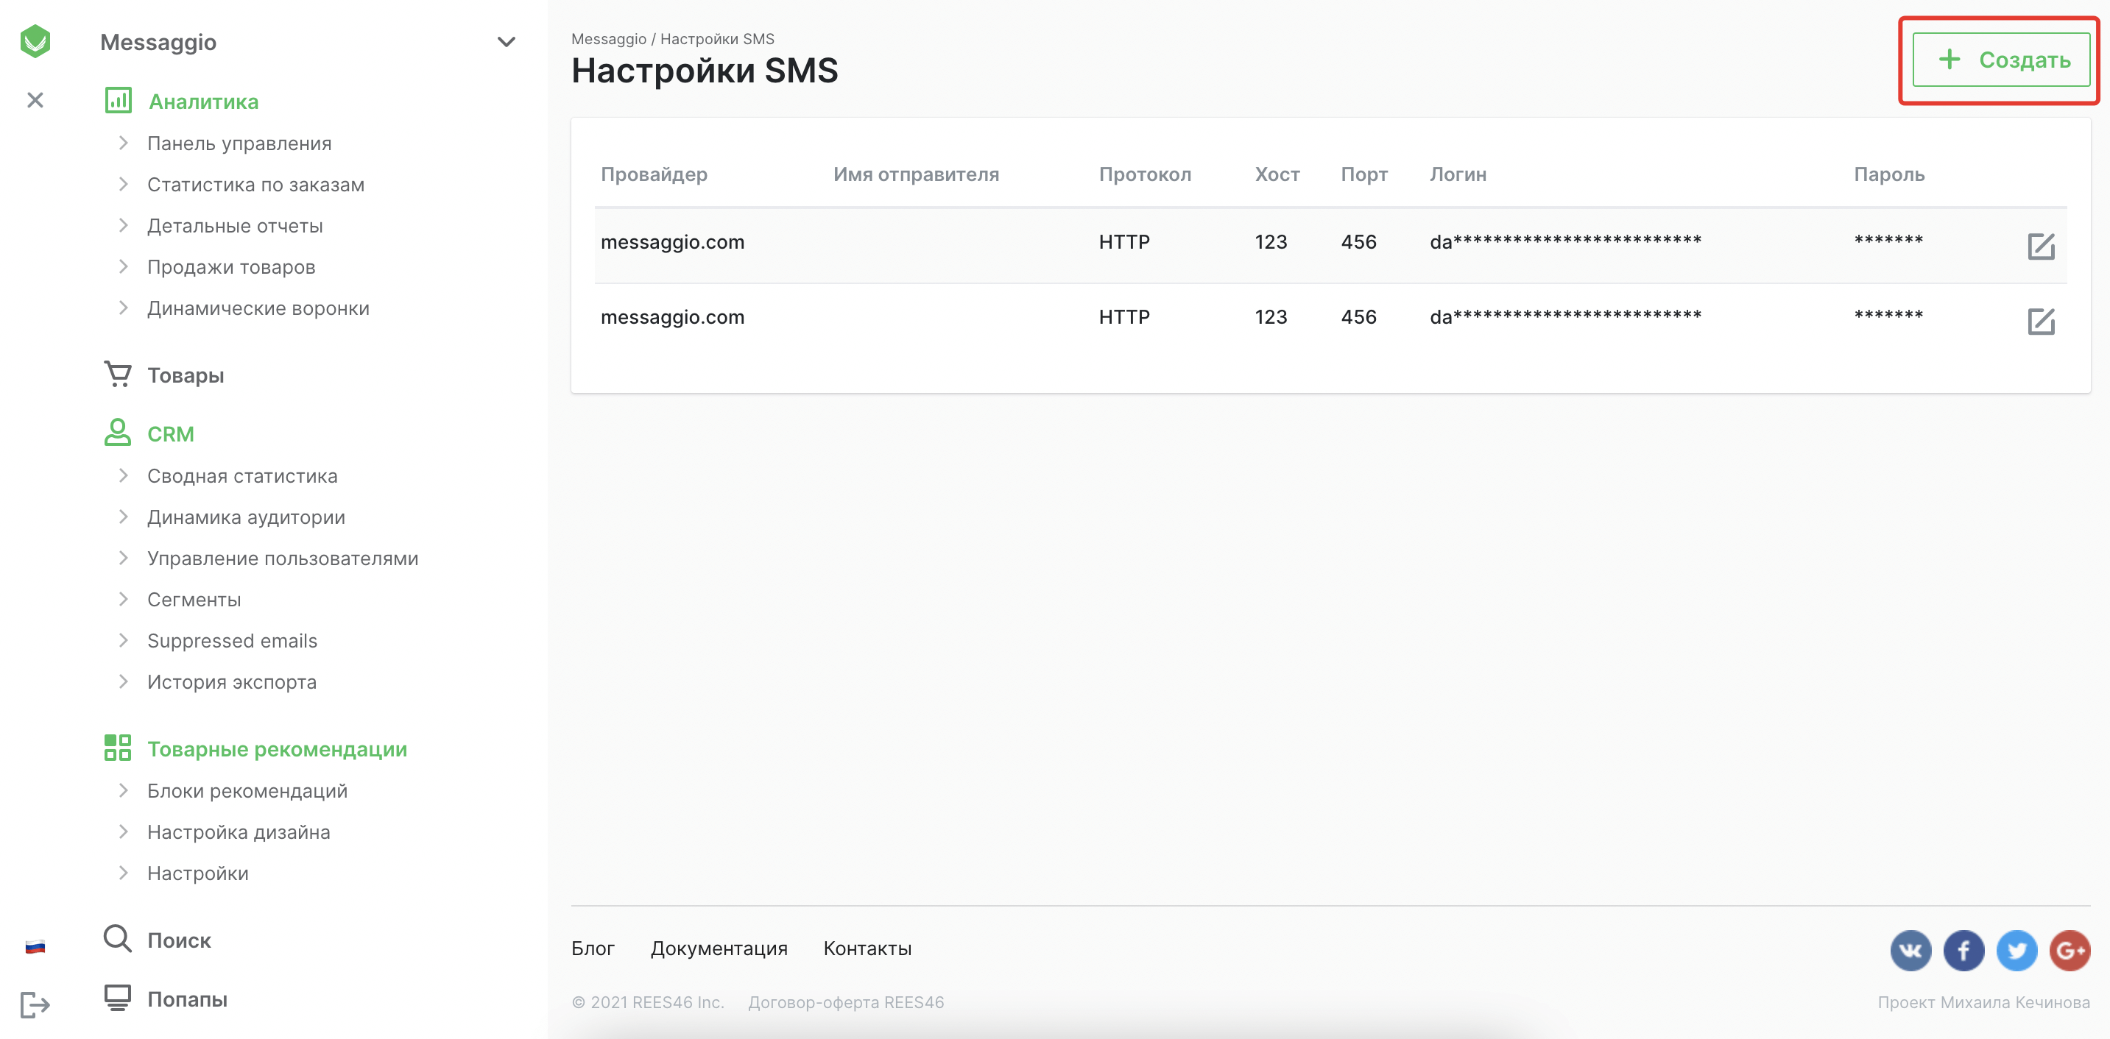Viewport: 2110px width, 1039px height.
Task: Select Настройка дизайна in the sidebar
Action: point(239,831)
